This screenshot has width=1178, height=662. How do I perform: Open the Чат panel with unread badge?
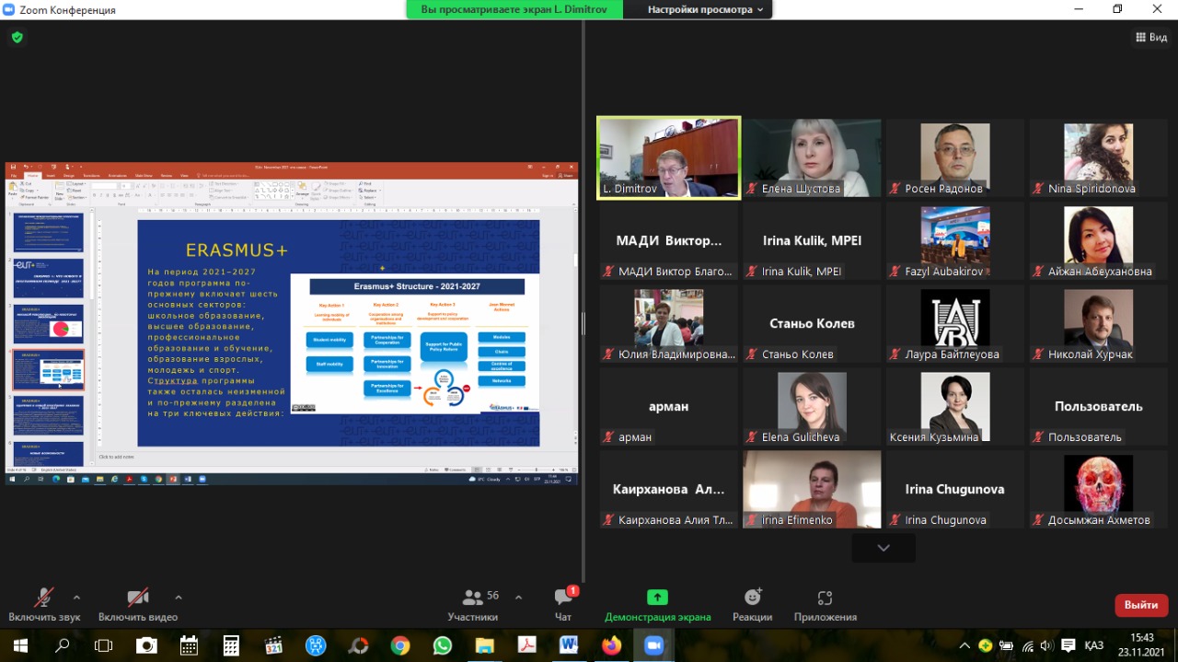click(x=563, y=605)
